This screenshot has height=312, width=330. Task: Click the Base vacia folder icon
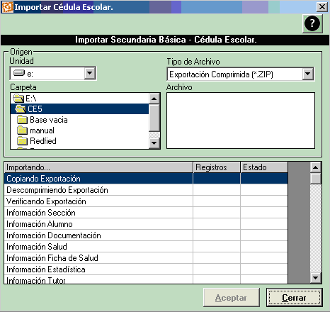coord(23,120)
